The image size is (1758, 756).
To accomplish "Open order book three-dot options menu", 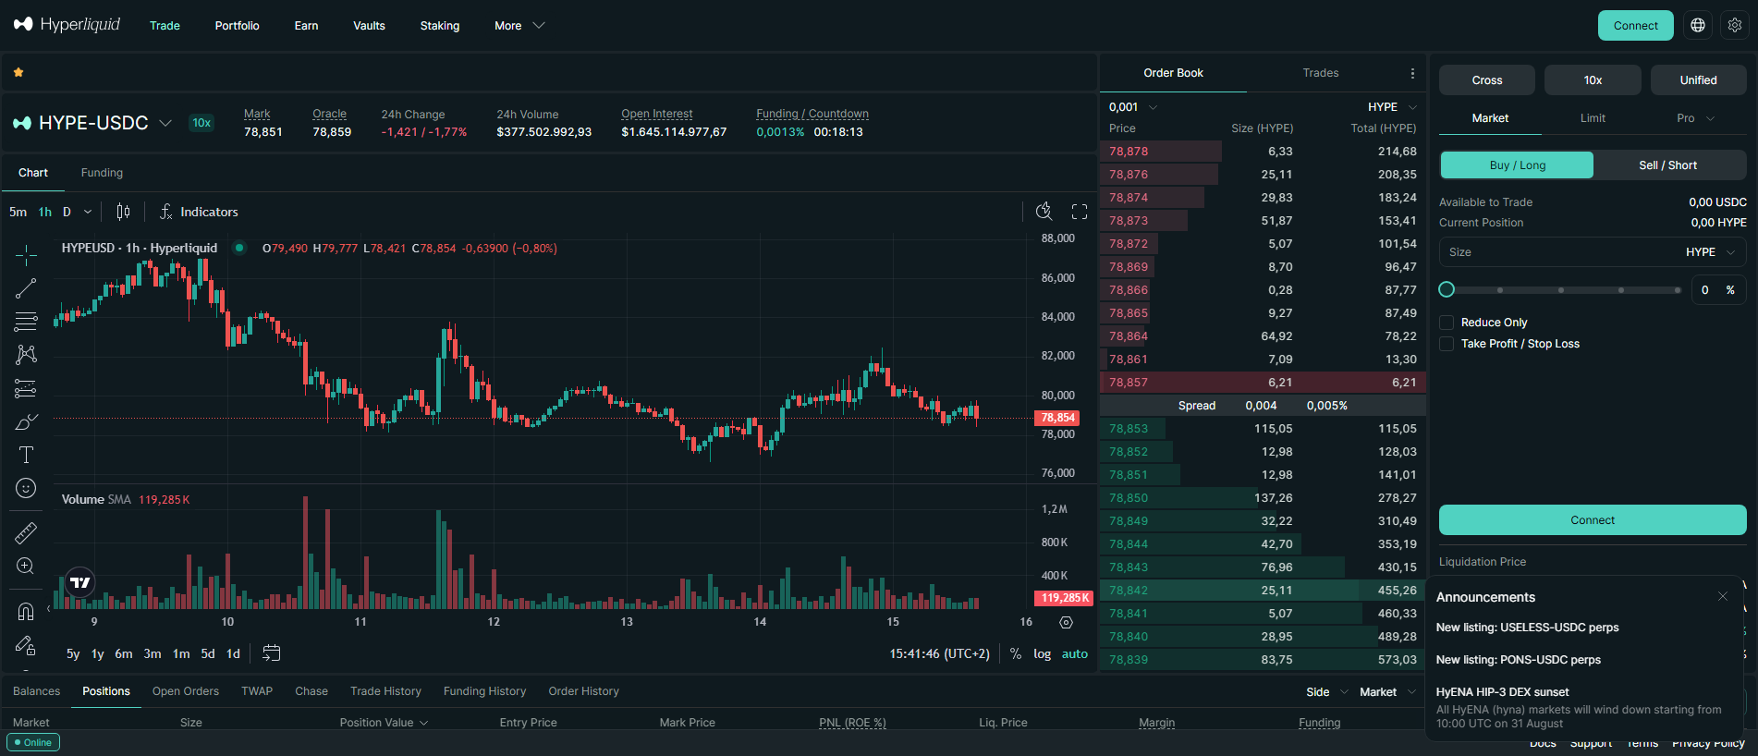I will click(1412, 73).
